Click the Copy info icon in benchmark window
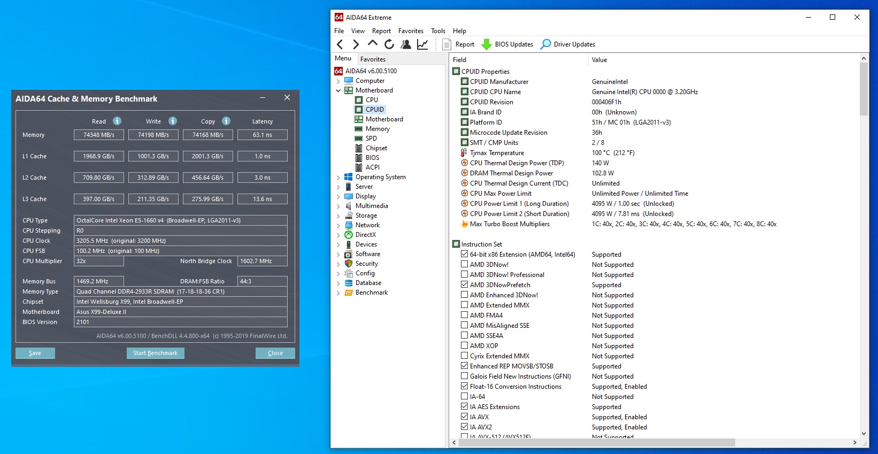Viewport: 878px width, 454px height. (x=226, y=121)
